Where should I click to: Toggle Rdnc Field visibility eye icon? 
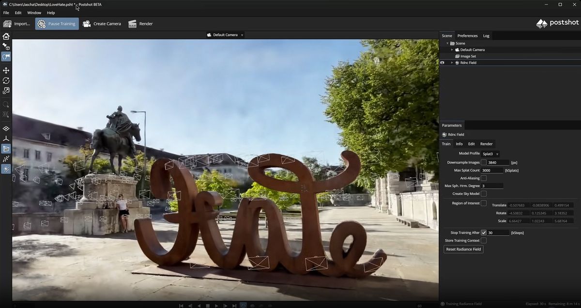(442, 62)
